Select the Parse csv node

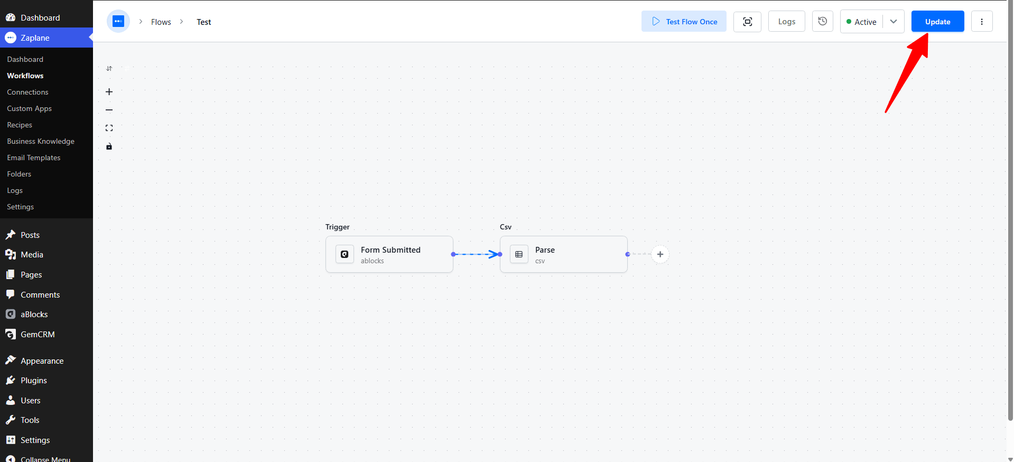click(564, 254)
